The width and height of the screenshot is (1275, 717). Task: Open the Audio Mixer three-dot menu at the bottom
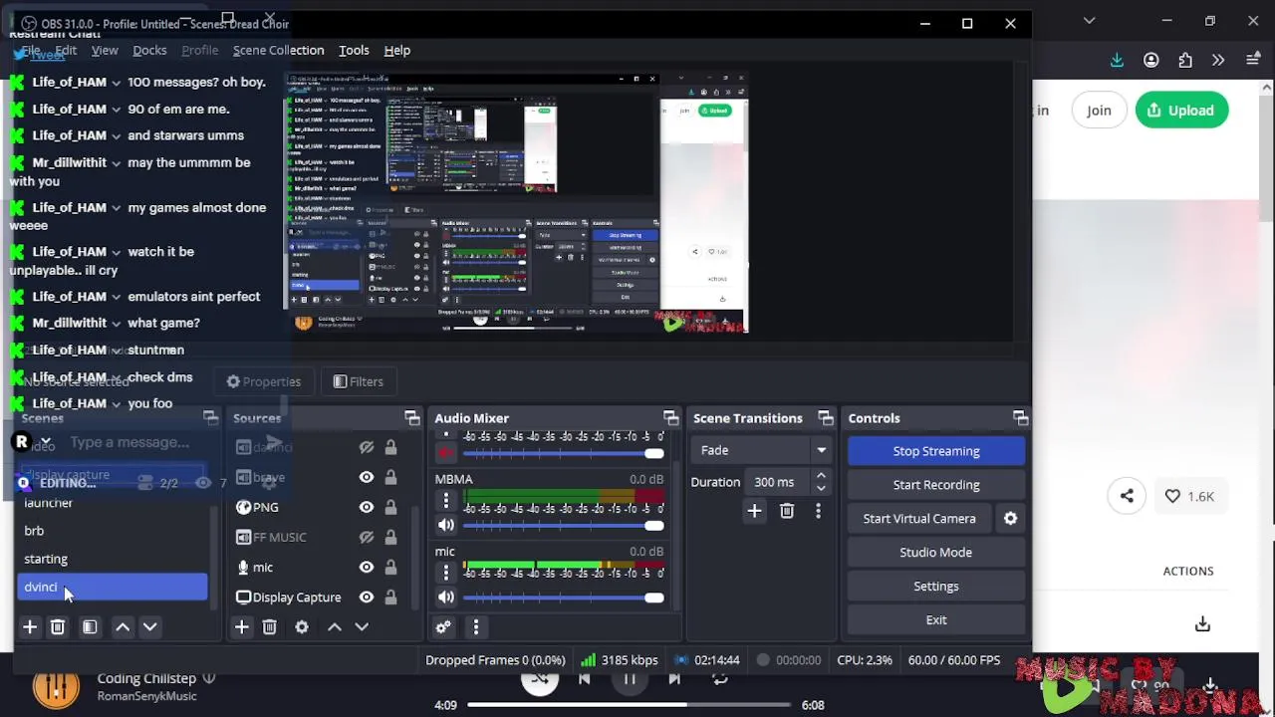[476, 626]
